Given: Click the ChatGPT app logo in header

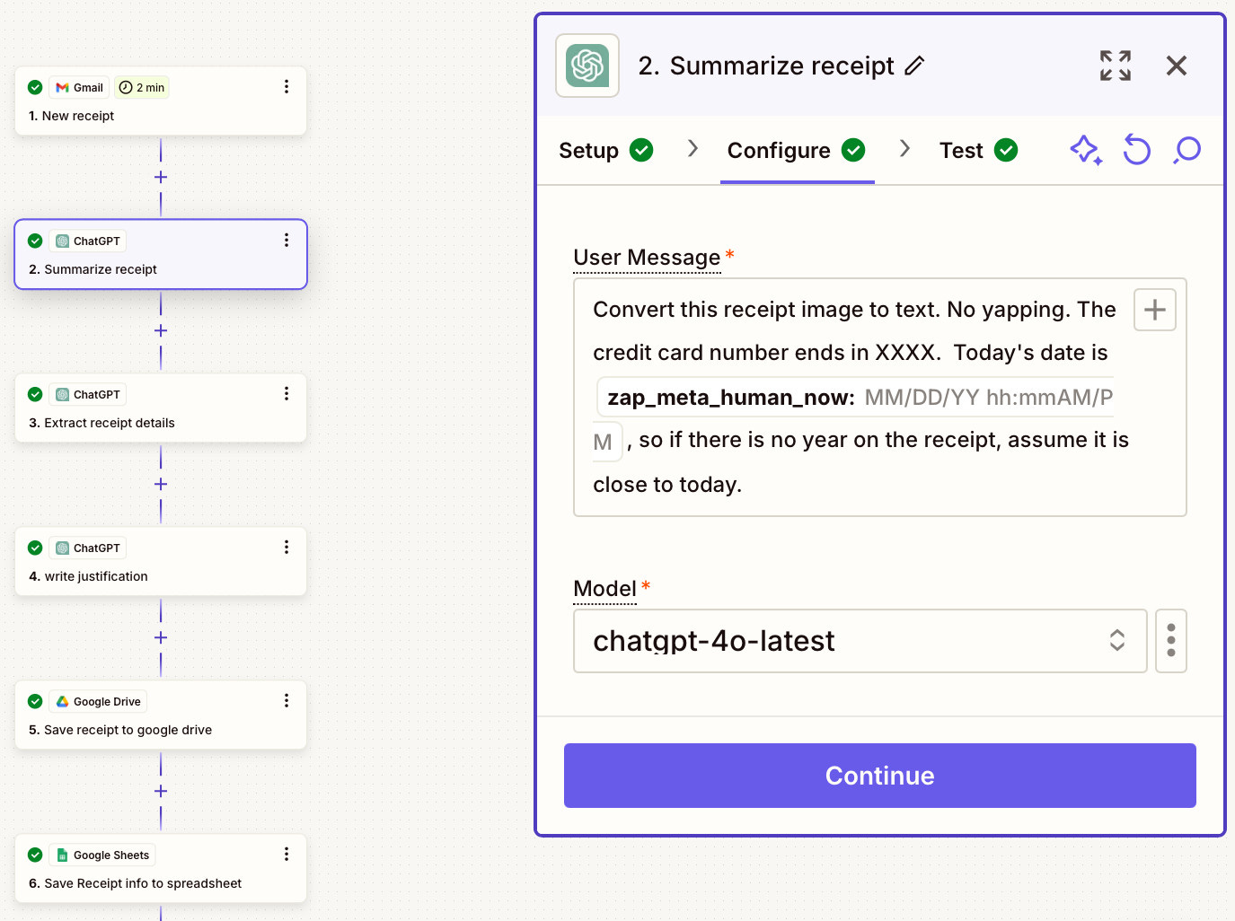Looking at the screenshot, I should [x=587, y=66].
